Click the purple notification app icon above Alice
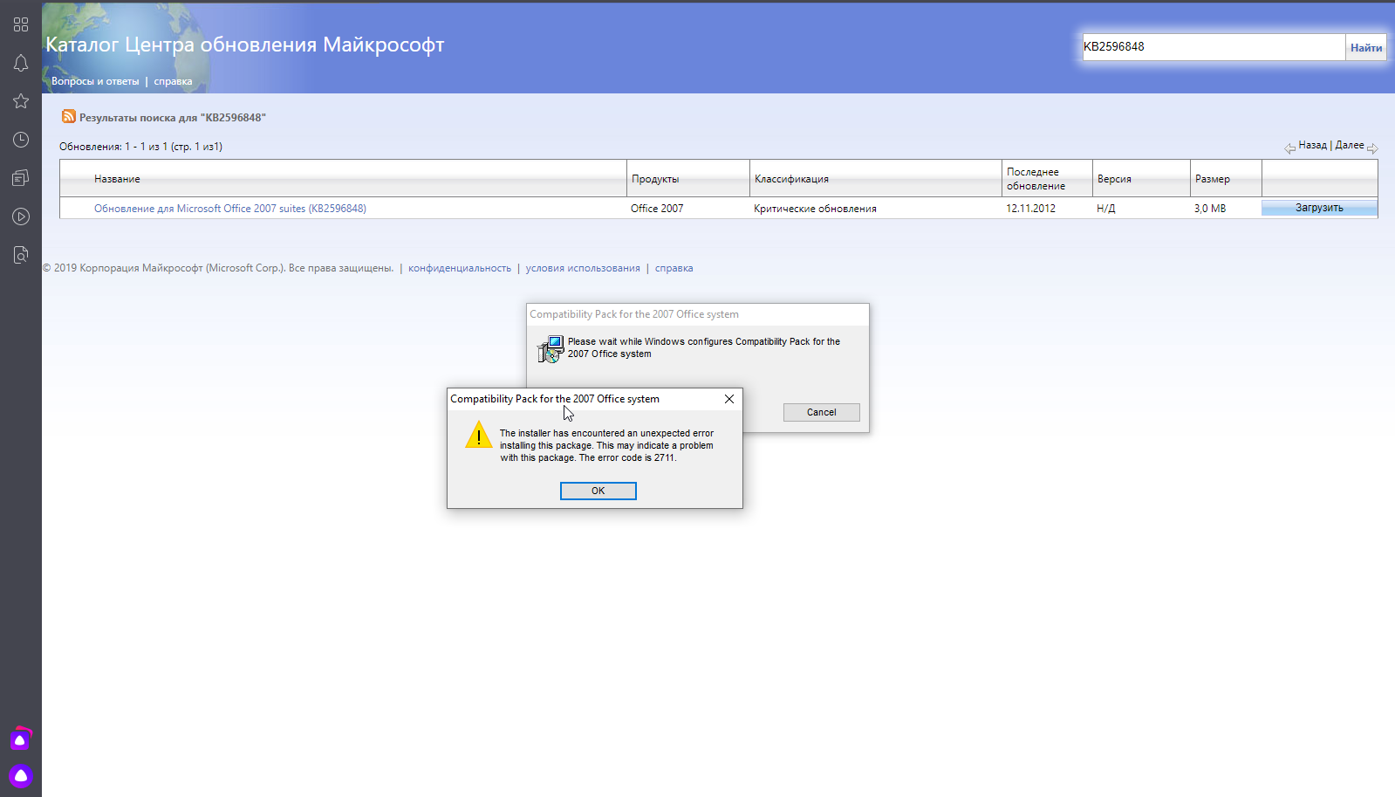The width and height of the screenshot is (1395, 797). pyautogui.click(x=21, y=739)
